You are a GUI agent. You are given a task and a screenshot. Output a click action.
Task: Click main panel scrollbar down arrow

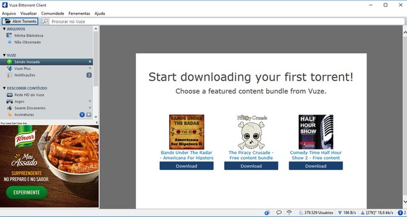click(405, 202)
